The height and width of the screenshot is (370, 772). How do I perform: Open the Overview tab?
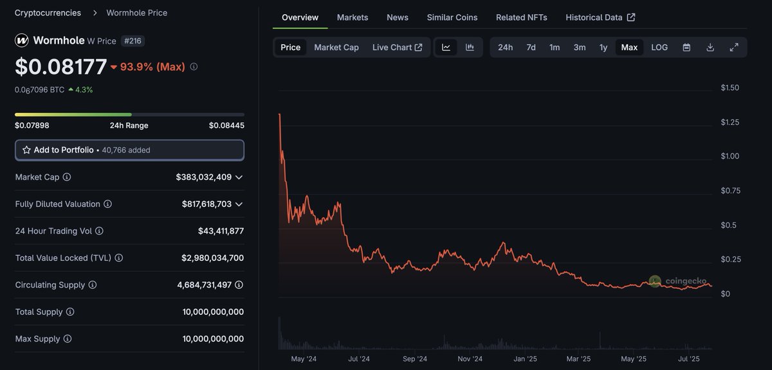pyautogui.click(x=300, y=17)
